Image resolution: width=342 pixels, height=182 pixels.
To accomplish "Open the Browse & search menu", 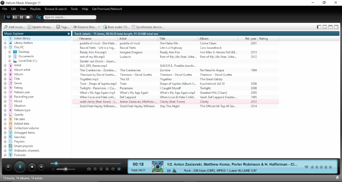I will (x=56, y=9).
